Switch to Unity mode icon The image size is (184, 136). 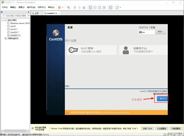[104, 7]
